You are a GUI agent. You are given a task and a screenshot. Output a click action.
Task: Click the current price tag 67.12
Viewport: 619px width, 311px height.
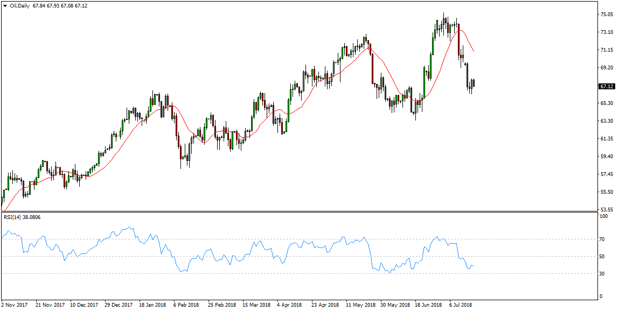(607, 86)
